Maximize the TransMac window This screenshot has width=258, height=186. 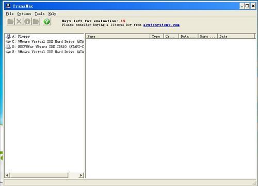[247, 6]
